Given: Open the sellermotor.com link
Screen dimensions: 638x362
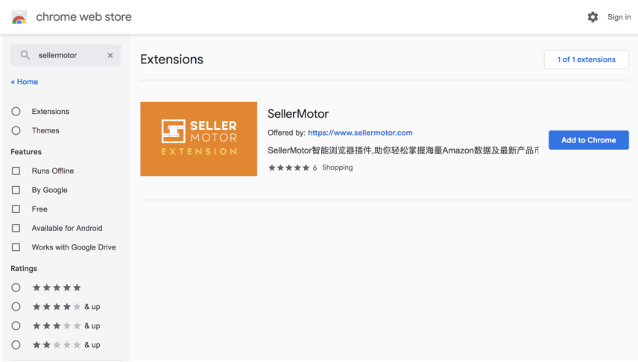Looking at the screenshot, I should (360, 133).
